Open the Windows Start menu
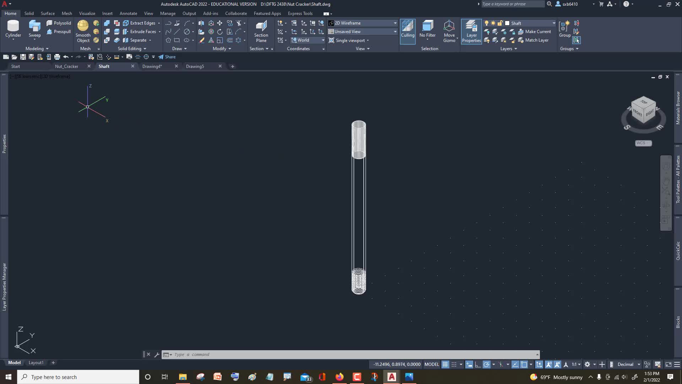Screen dimensions: 682x384 [x=9, y=377]
